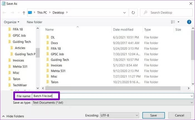The image size is (195, 120).
Task: Create a New folder
Action: click(x=35, y=22)
